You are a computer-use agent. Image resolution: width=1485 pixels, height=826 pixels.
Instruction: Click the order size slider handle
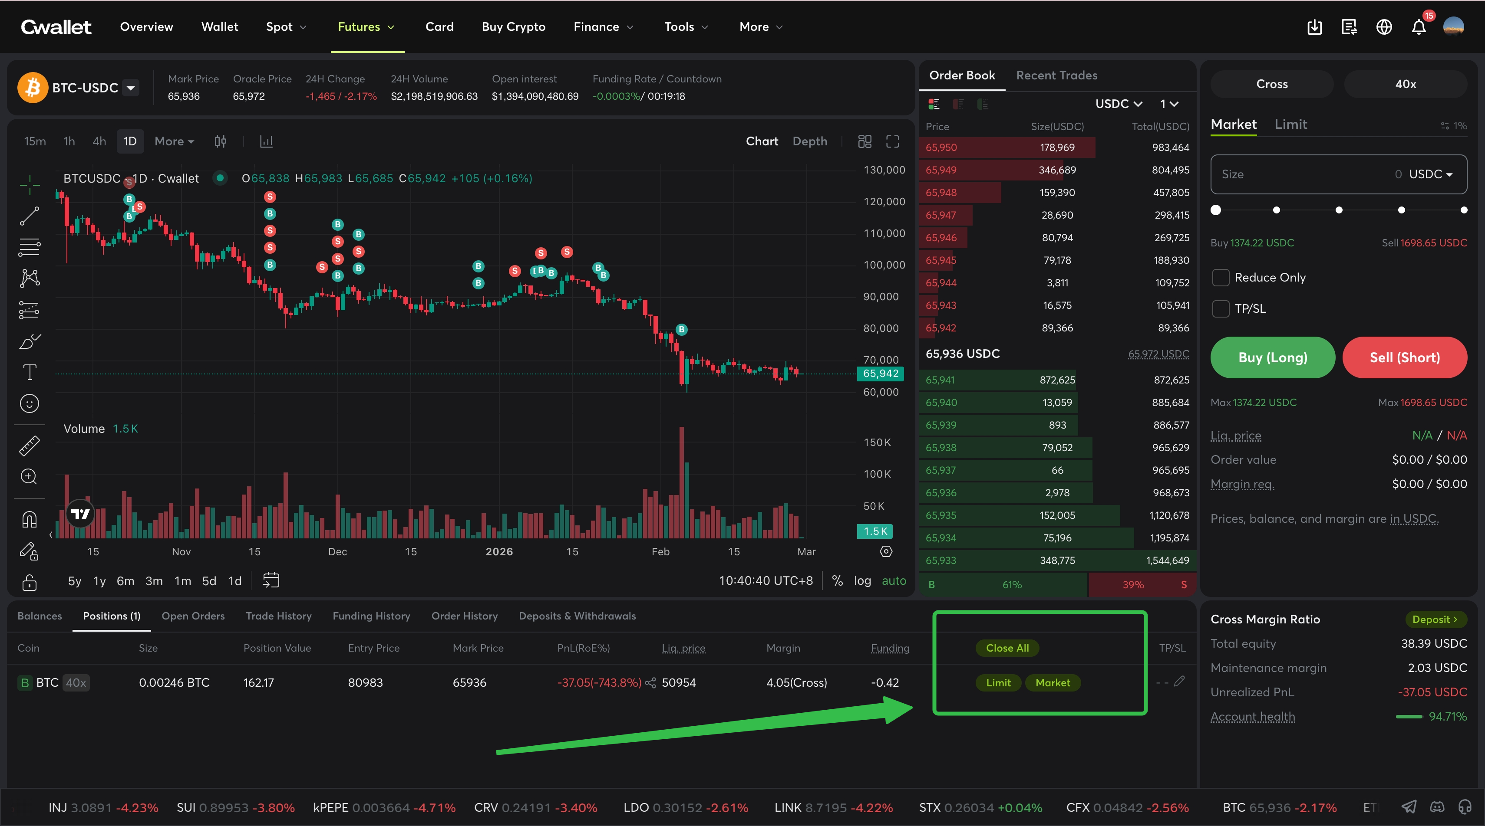(x=1216, y=210)
